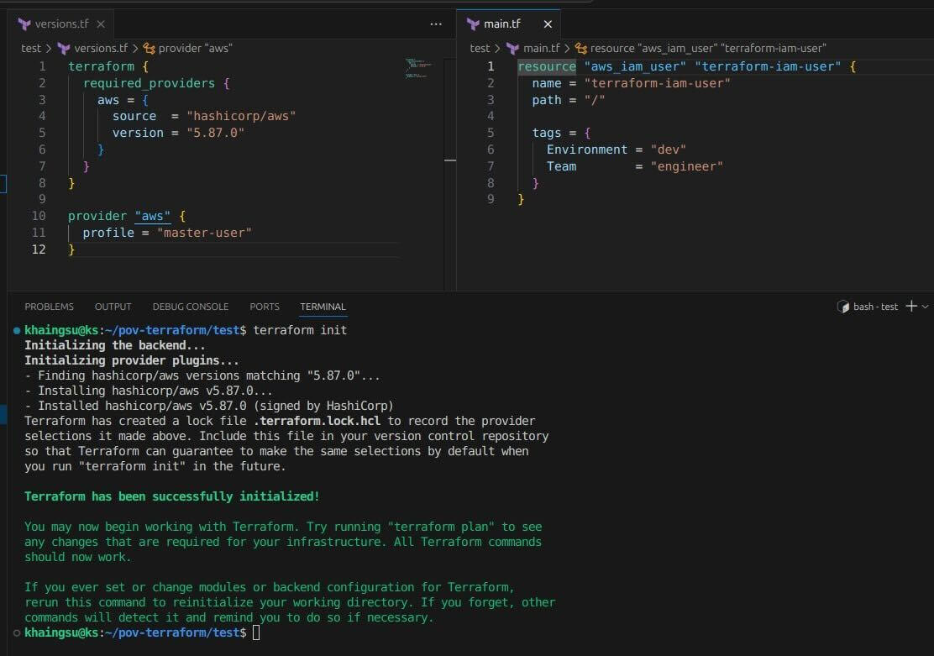Open the terminal launch profile dropdown arrow

(x=925, y=307)
